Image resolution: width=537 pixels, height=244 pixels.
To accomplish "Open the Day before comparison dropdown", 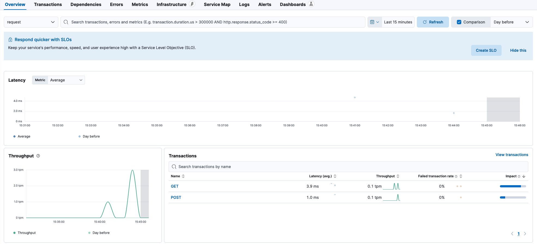I will click(x=511, y=22).
